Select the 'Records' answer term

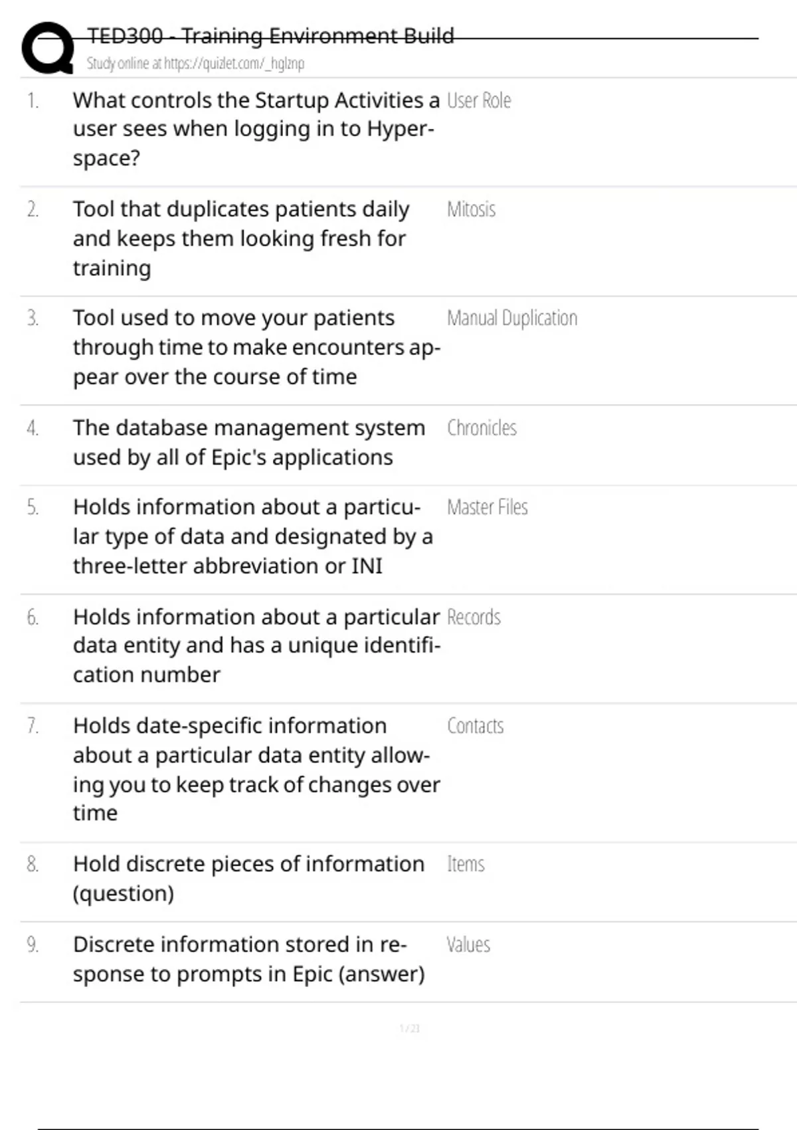474,618
